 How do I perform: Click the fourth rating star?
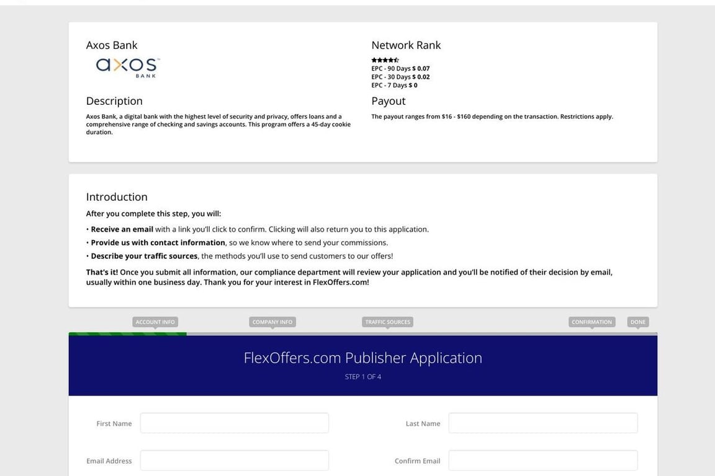click(x=390, y=59)
